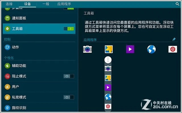Select the Gallery icon in the 应用程序 row
The width and height of the screenshot is (182, 113).
pyautogui.click(x=109, y=49)
